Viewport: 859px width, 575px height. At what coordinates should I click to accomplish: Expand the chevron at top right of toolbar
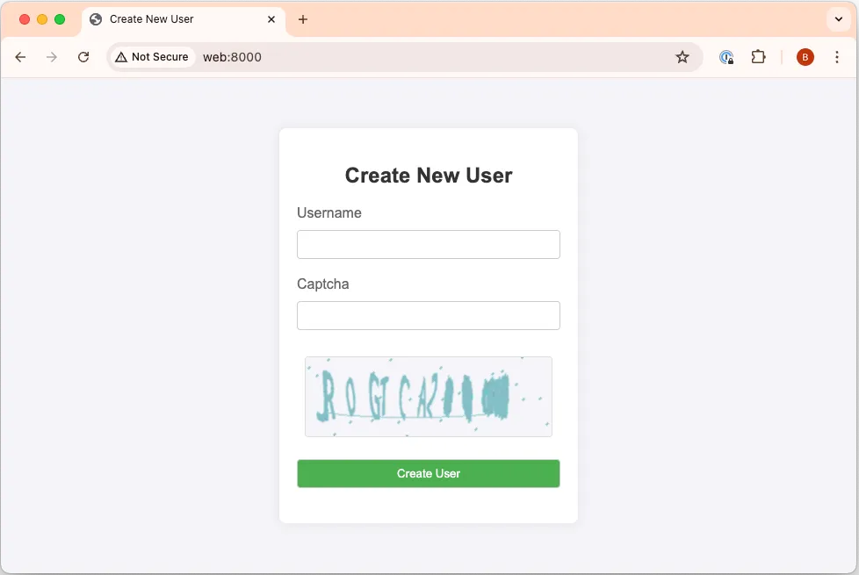[x=836, y=18]
